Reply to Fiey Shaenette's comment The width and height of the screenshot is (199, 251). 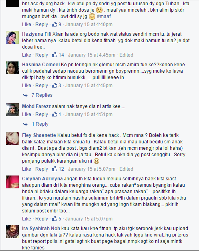42,169
